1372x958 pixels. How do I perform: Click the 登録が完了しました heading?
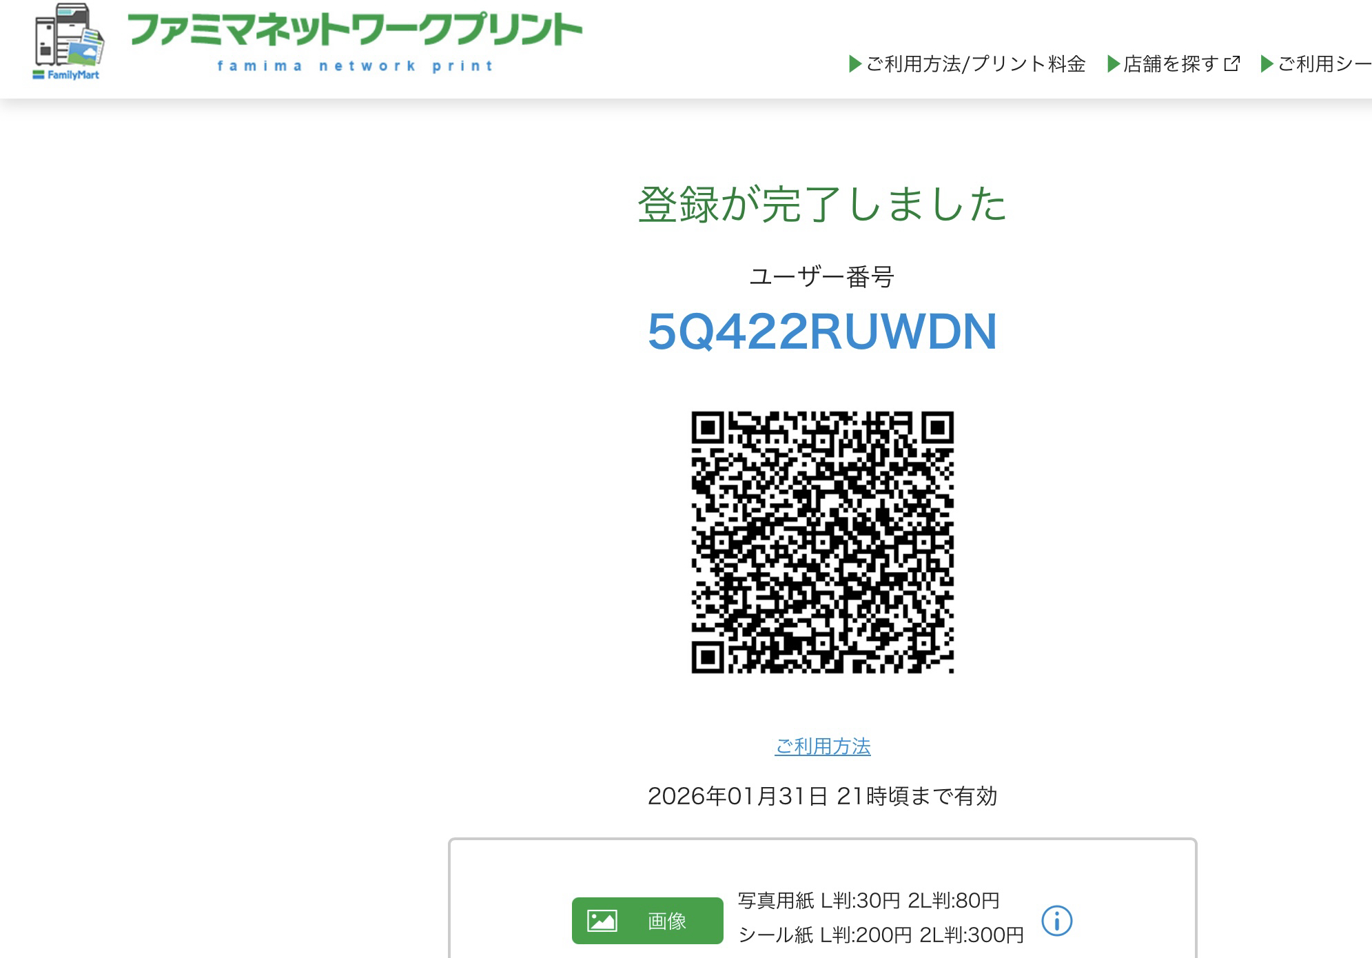(822, 205)
